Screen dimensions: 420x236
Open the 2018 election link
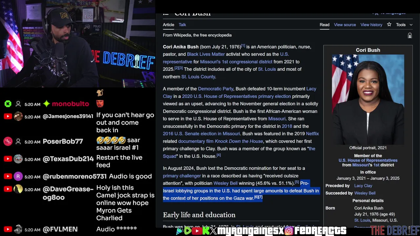click(x=287, y=126)
